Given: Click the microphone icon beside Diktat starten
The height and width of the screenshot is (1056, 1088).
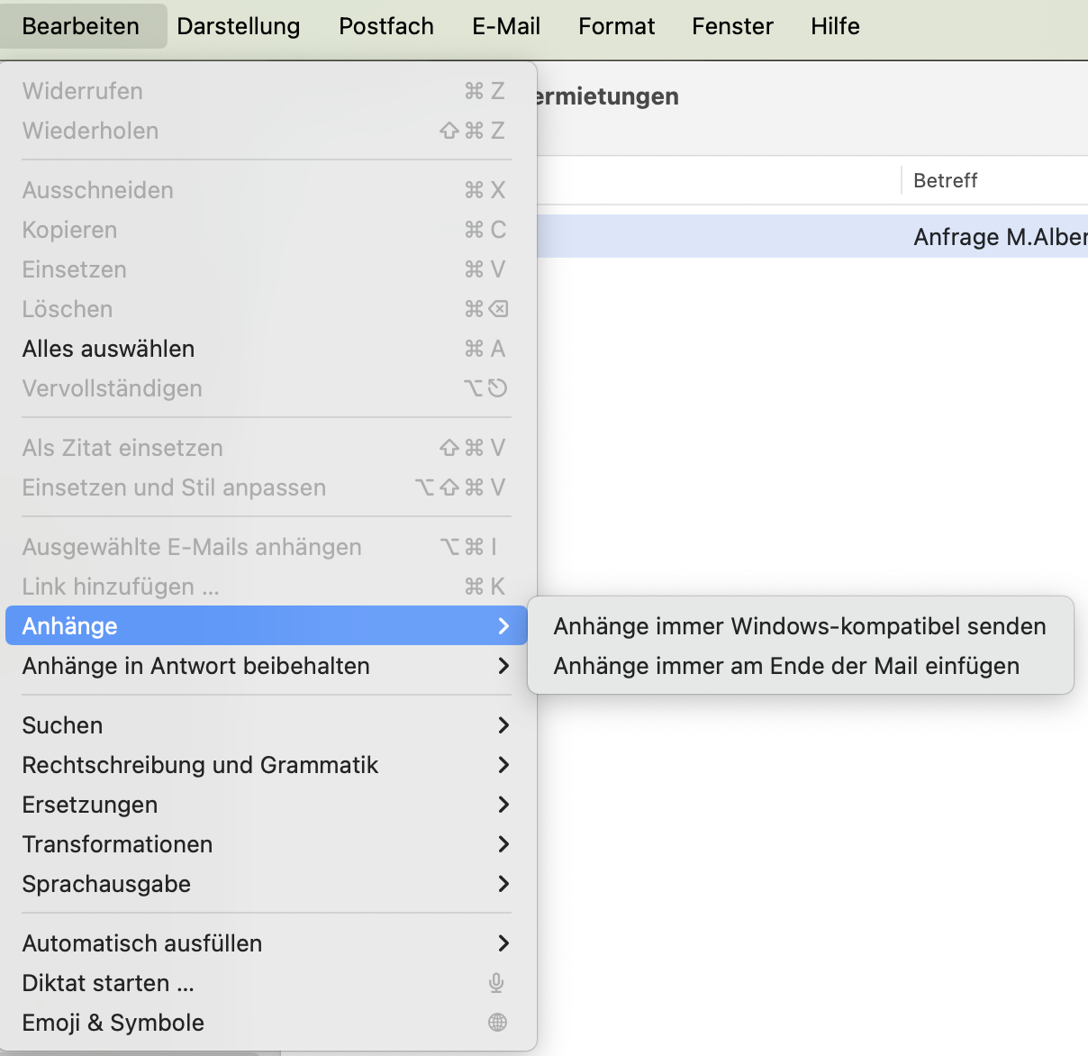Looking at the screenshot, I should coord(496,983).
